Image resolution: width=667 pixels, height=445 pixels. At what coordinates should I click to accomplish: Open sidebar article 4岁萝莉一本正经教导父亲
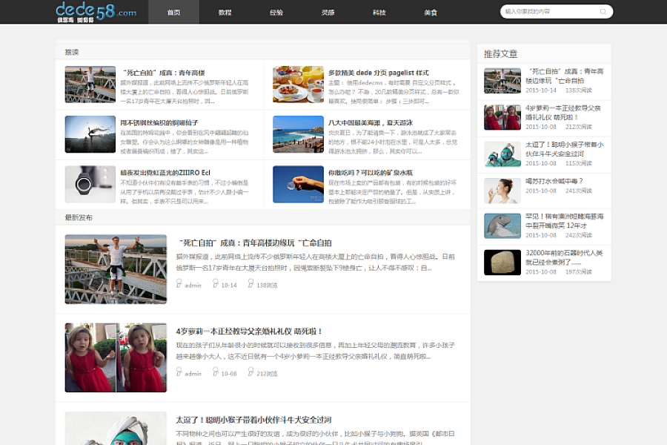(x=563, y=113)
